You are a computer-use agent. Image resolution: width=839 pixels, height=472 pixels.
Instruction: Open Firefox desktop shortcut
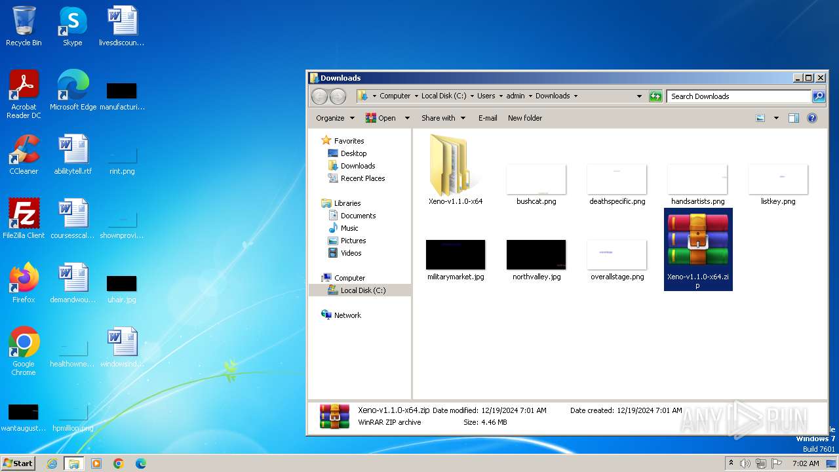click(x=24, y=283)
